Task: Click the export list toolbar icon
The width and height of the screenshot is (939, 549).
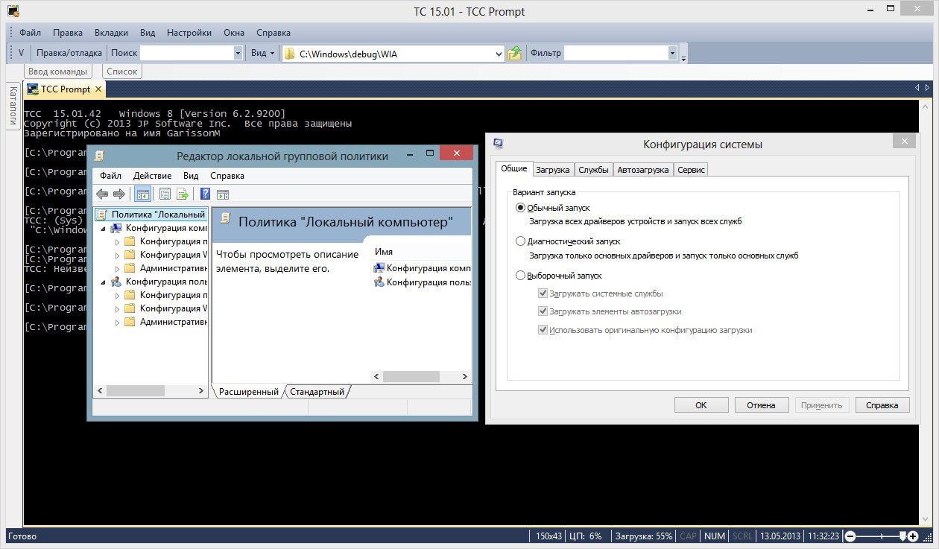Action: 182,194
